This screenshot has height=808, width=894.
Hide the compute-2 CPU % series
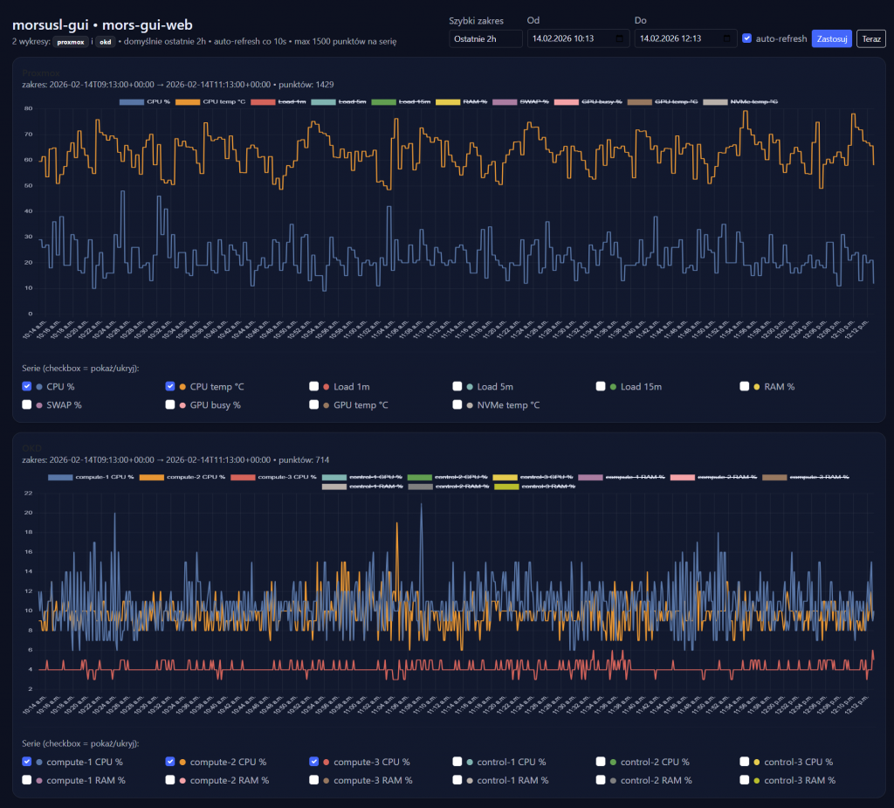click(x=170, y=762)
